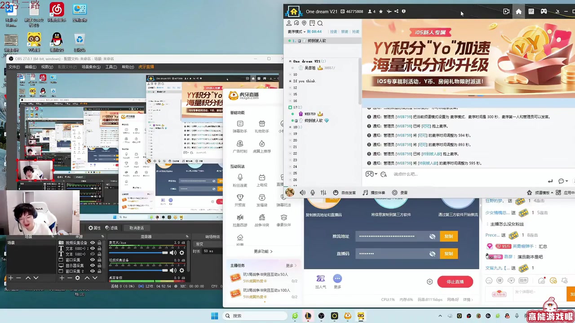Open source properties gear in OBS Sources
The image size is (575, 323).
point(78,278)
